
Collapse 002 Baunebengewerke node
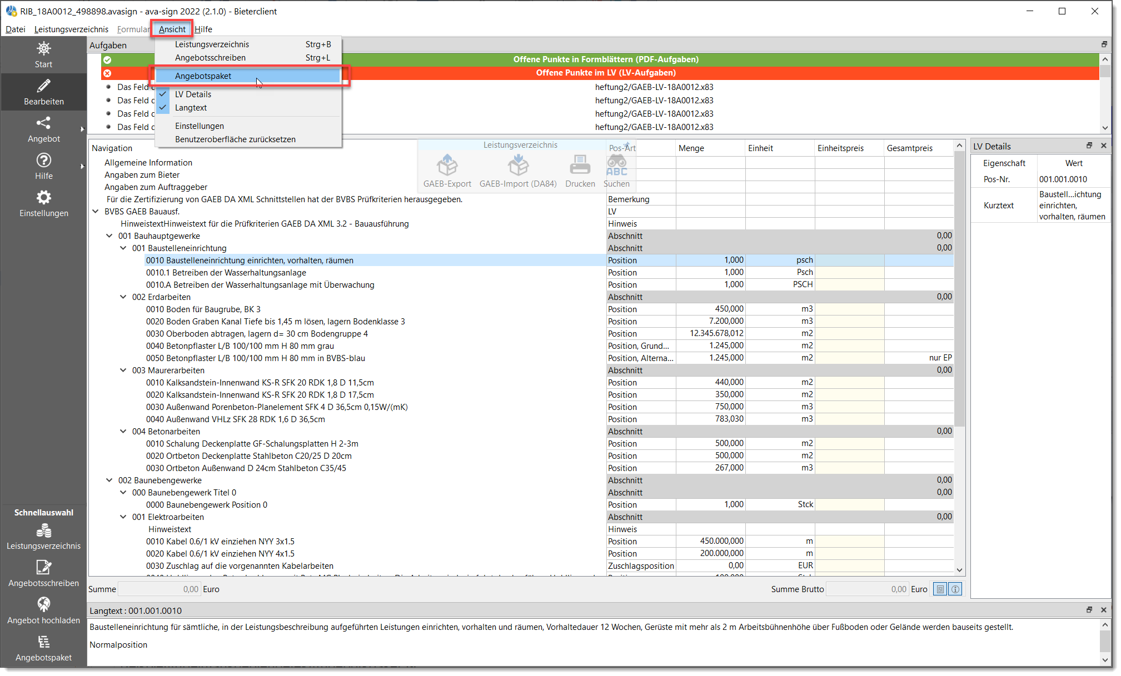pos(109,480)
